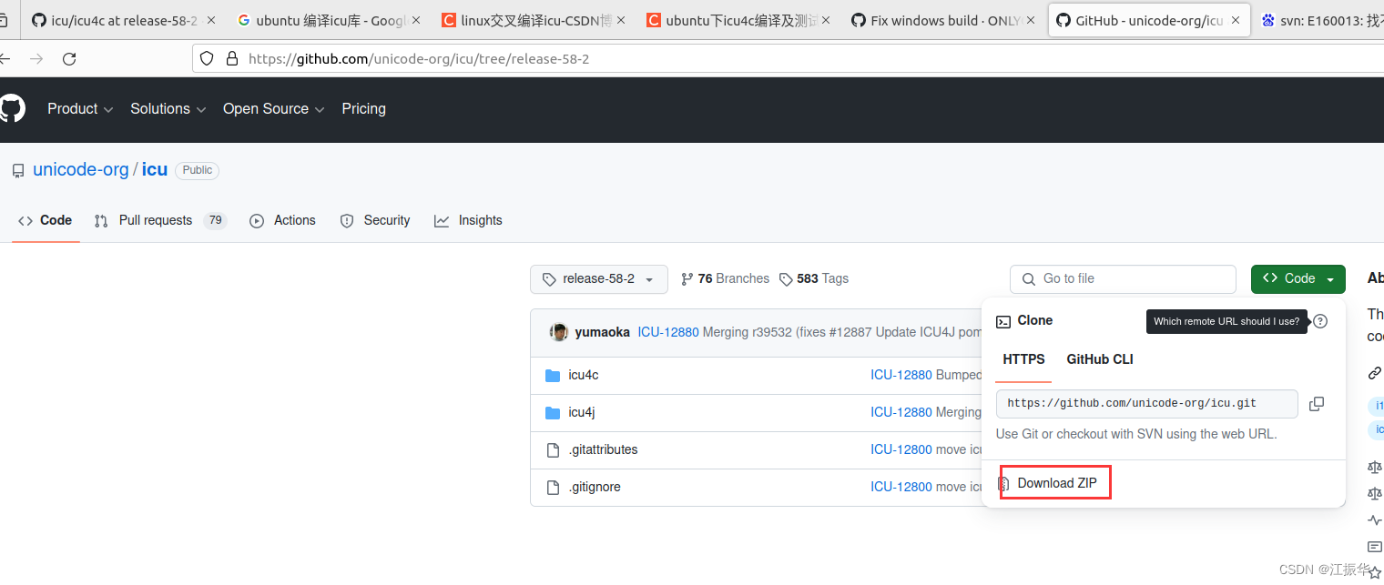The image size is (1384, 585).
Task: Open the icu4c folder name
Action: click(584, 376)
